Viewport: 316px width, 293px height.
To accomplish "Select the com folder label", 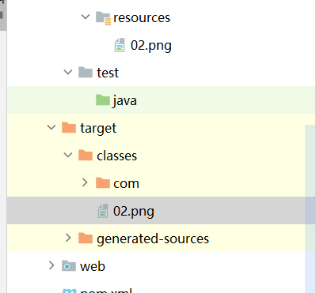I will tap(126, 184).
